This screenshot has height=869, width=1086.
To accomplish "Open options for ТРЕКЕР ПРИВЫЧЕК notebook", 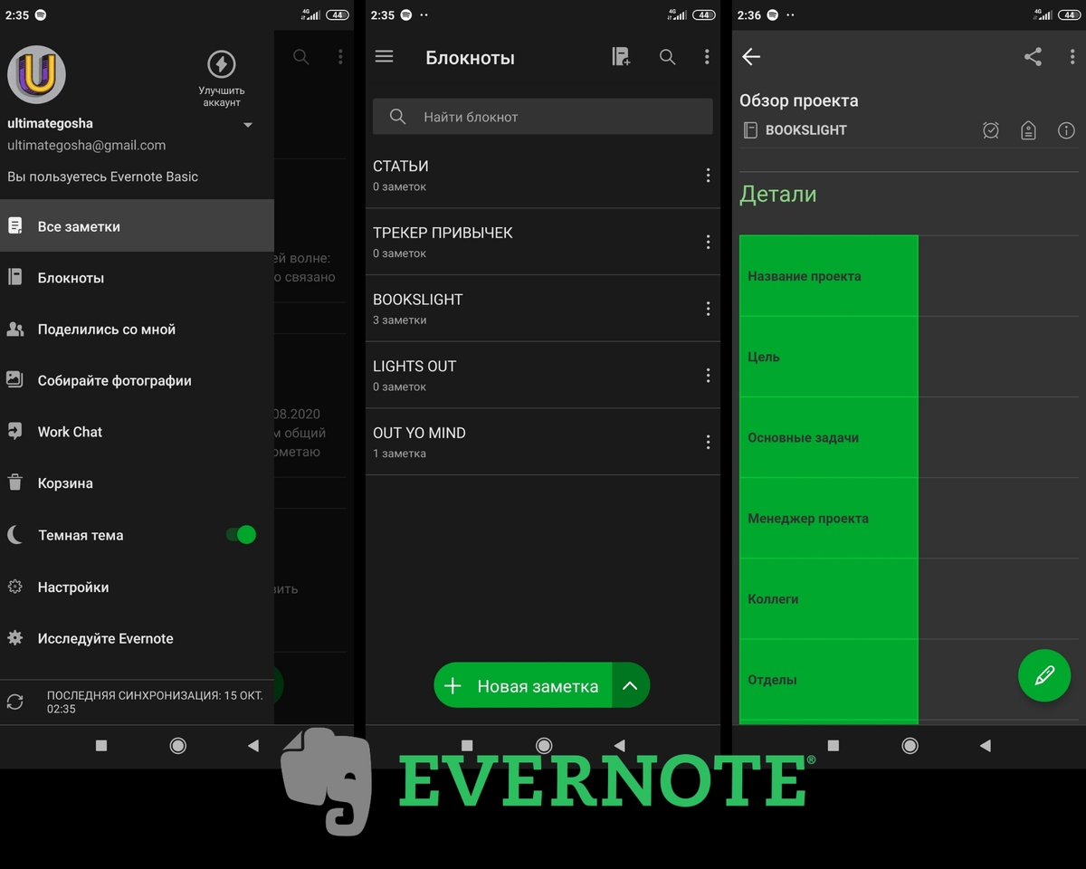I will coord(708,242).
